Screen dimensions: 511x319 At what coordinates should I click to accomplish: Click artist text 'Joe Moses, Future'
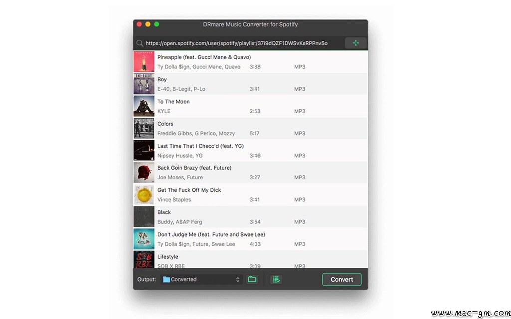coord(180,177)
